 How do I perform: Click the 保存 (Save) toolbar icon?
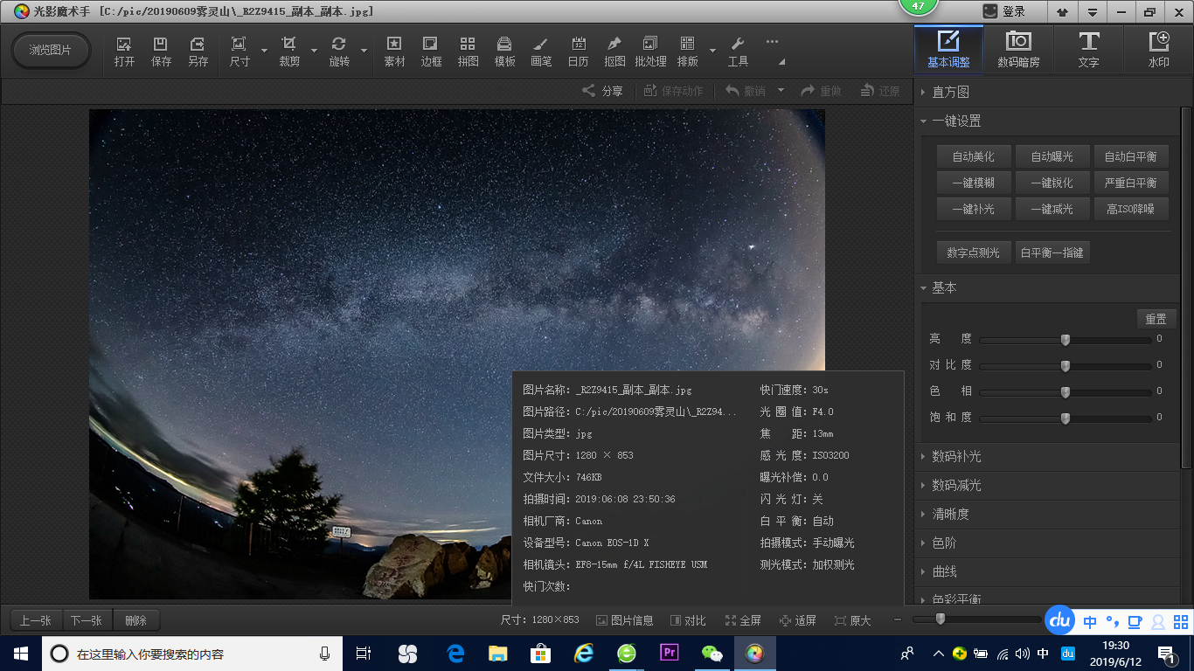click(161, 52)
